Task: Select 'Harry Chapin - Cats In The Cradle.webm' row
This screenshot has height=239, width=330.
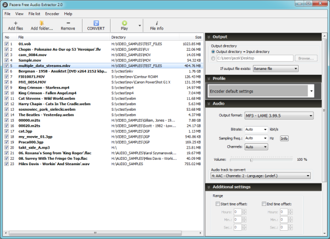Action: pyautogui.click(x=103, y=104)
